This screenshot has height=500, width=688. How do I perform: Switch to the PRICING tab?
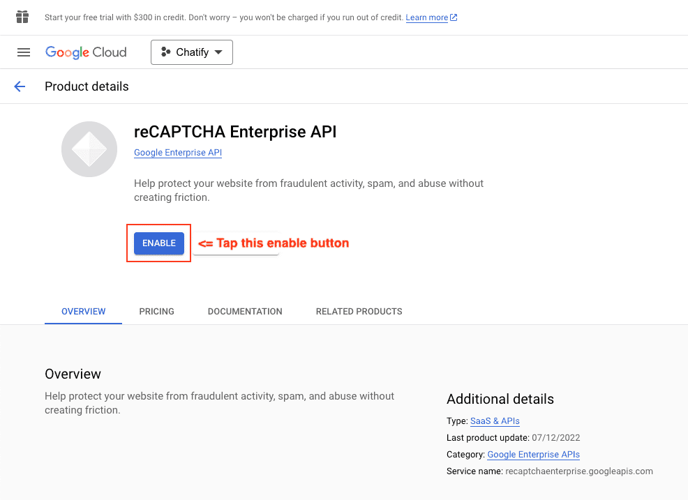pyautogui.click(x=156, y=312)
